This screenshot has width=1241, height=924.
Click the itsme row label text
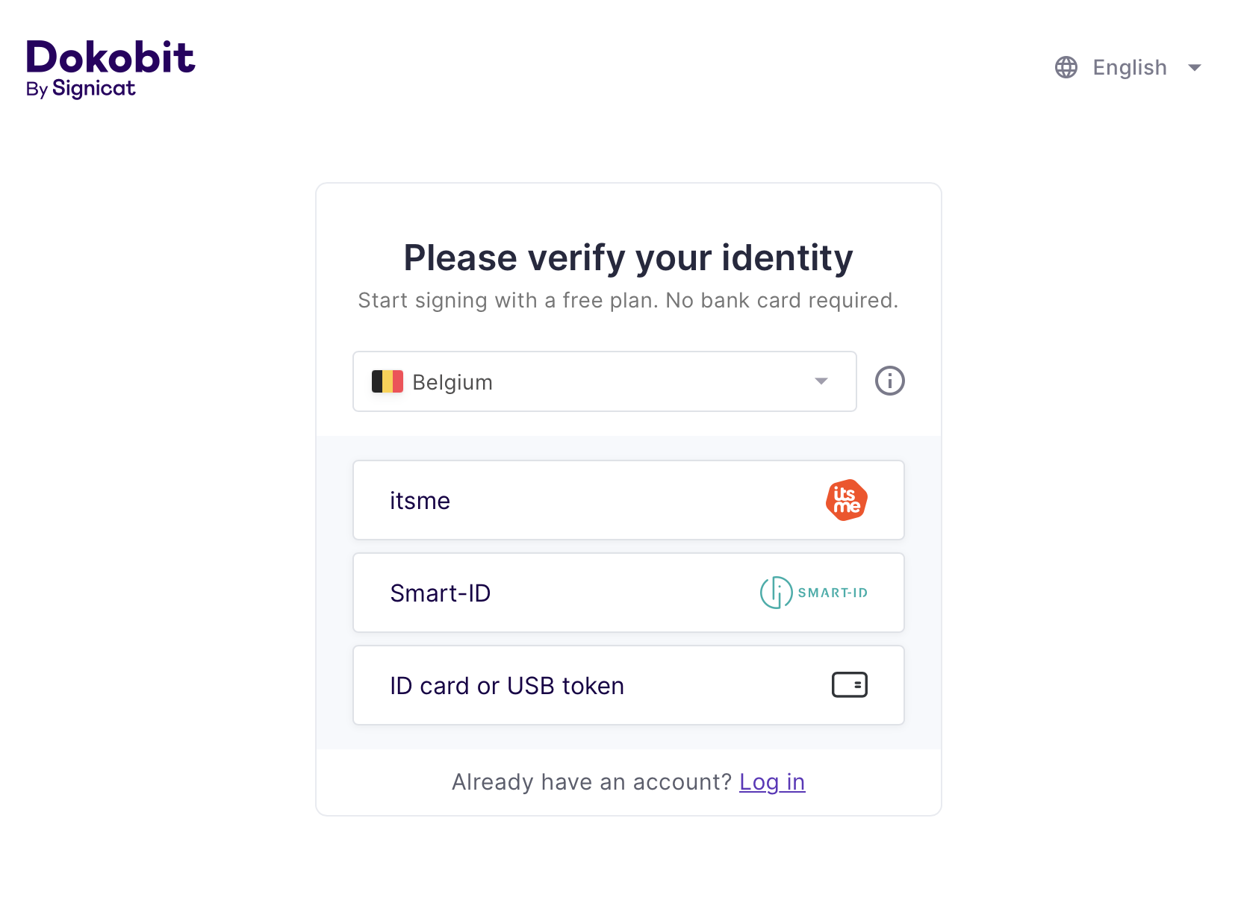coord(420,500)
